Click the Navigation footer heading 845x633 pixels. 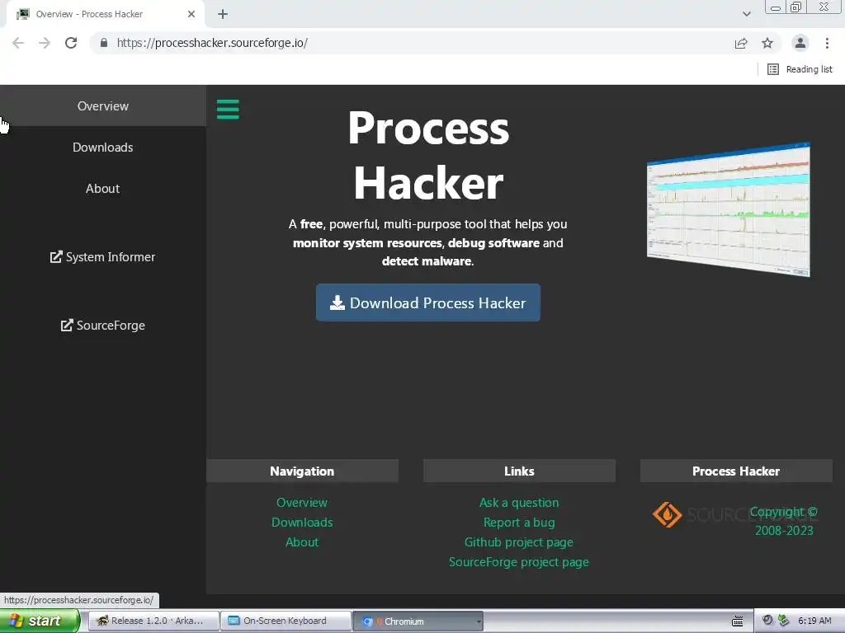tap(302, 471)
